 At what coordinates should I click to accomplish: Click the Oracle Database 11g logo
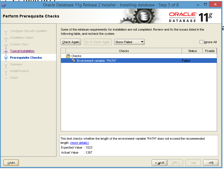(190, 17)
